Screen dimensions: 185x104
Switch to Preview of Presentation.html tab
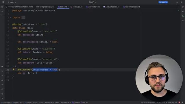19,7
